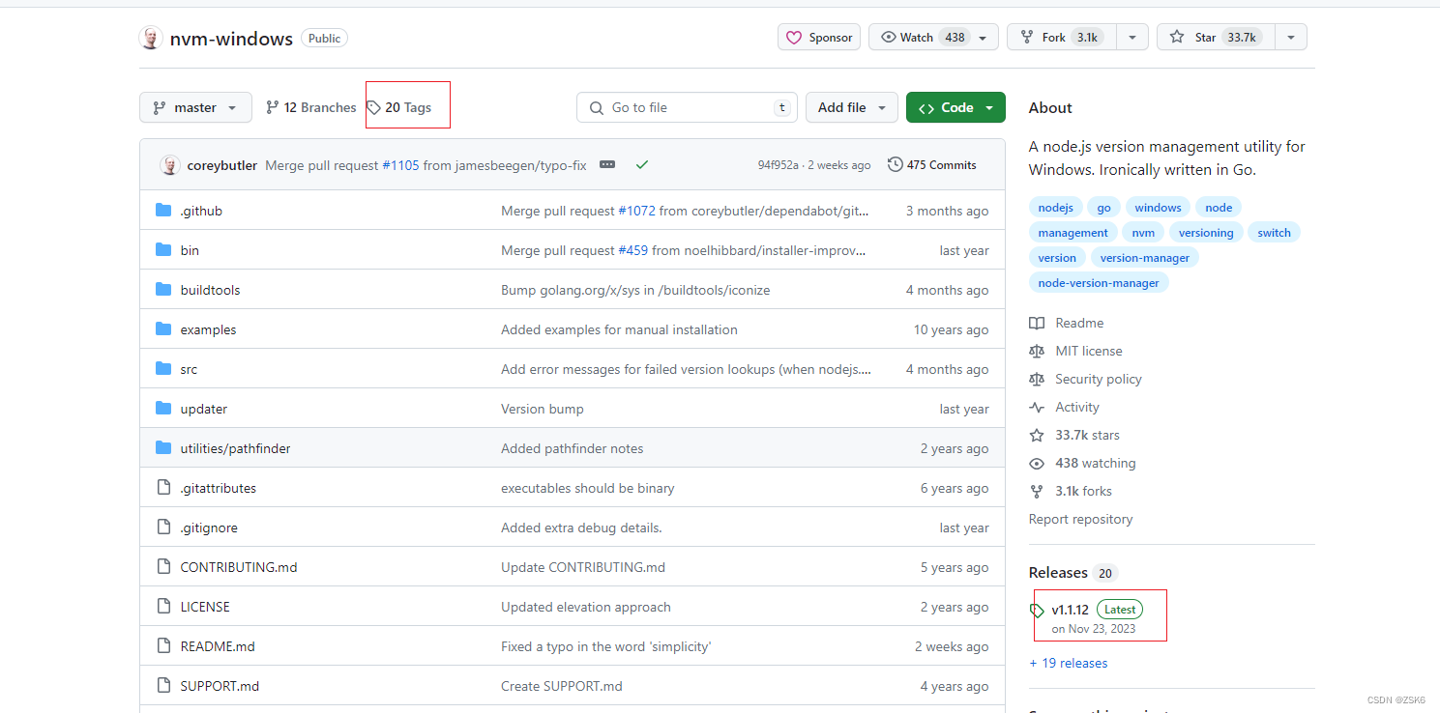Select the windows topic tag
Viewport: 1440px width, 713px height.
click(x=1158, y=208)
